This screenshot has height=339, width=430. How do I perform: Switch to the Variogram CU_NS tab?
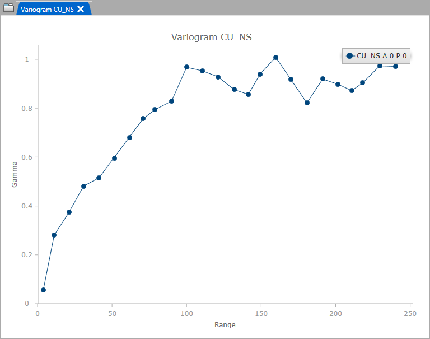(x=47, y=9)
